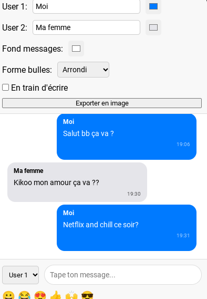Screen dimensions: 207x299
Task: Toggle the En train d'écrire checkbox
Action: tap(5, 88)
